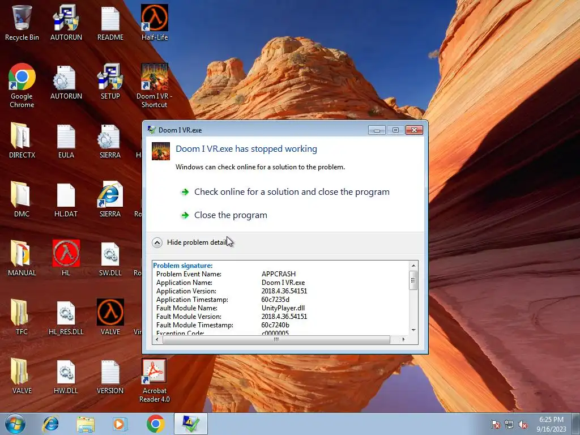Open Internet Explorer from the taskbar
This screenshot has height=435, width=580.
[50, 424]
